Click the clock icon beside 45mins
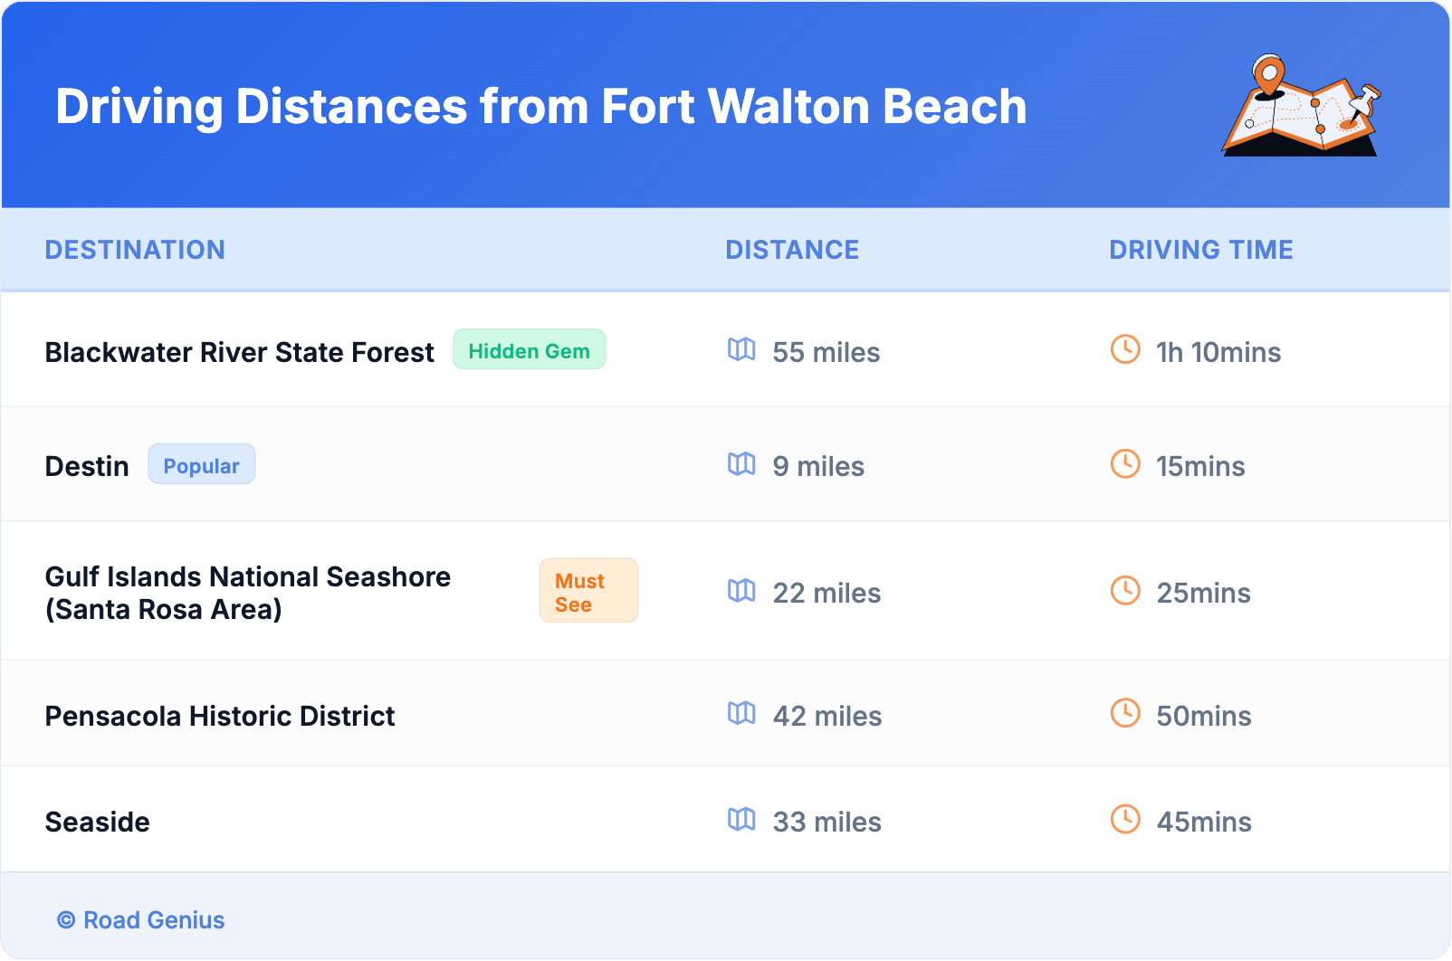 [x=1125, y=820]
